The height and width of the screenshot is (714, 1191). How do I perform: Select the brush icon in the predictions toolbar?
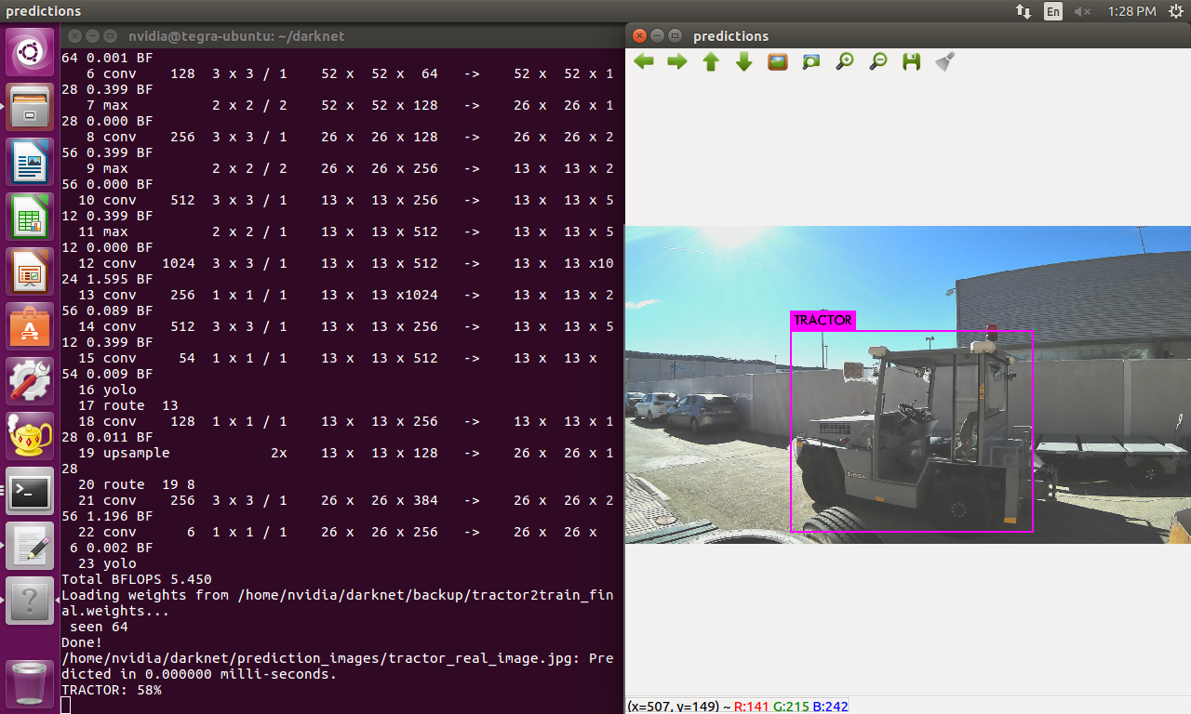click(944, 61)
